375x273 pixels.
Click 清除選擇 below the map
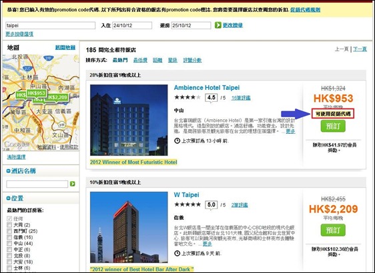16,157
